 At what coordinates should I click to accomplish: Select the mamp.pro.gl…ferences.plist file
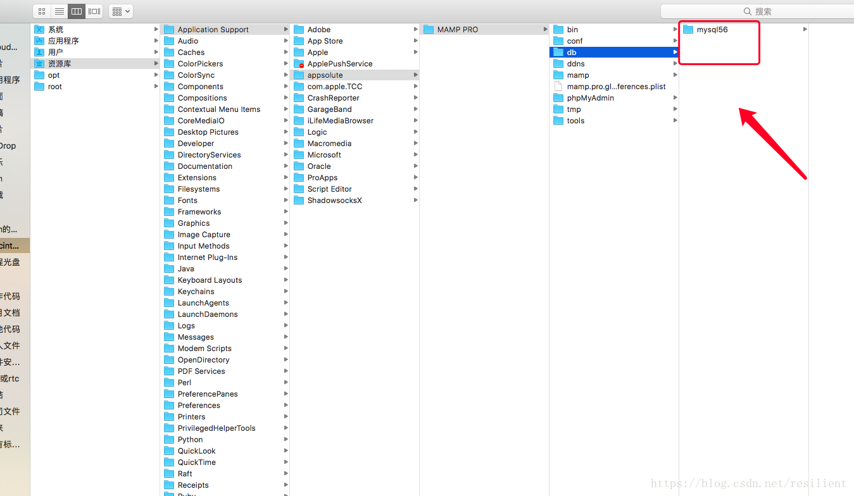(x=614, y=87)
